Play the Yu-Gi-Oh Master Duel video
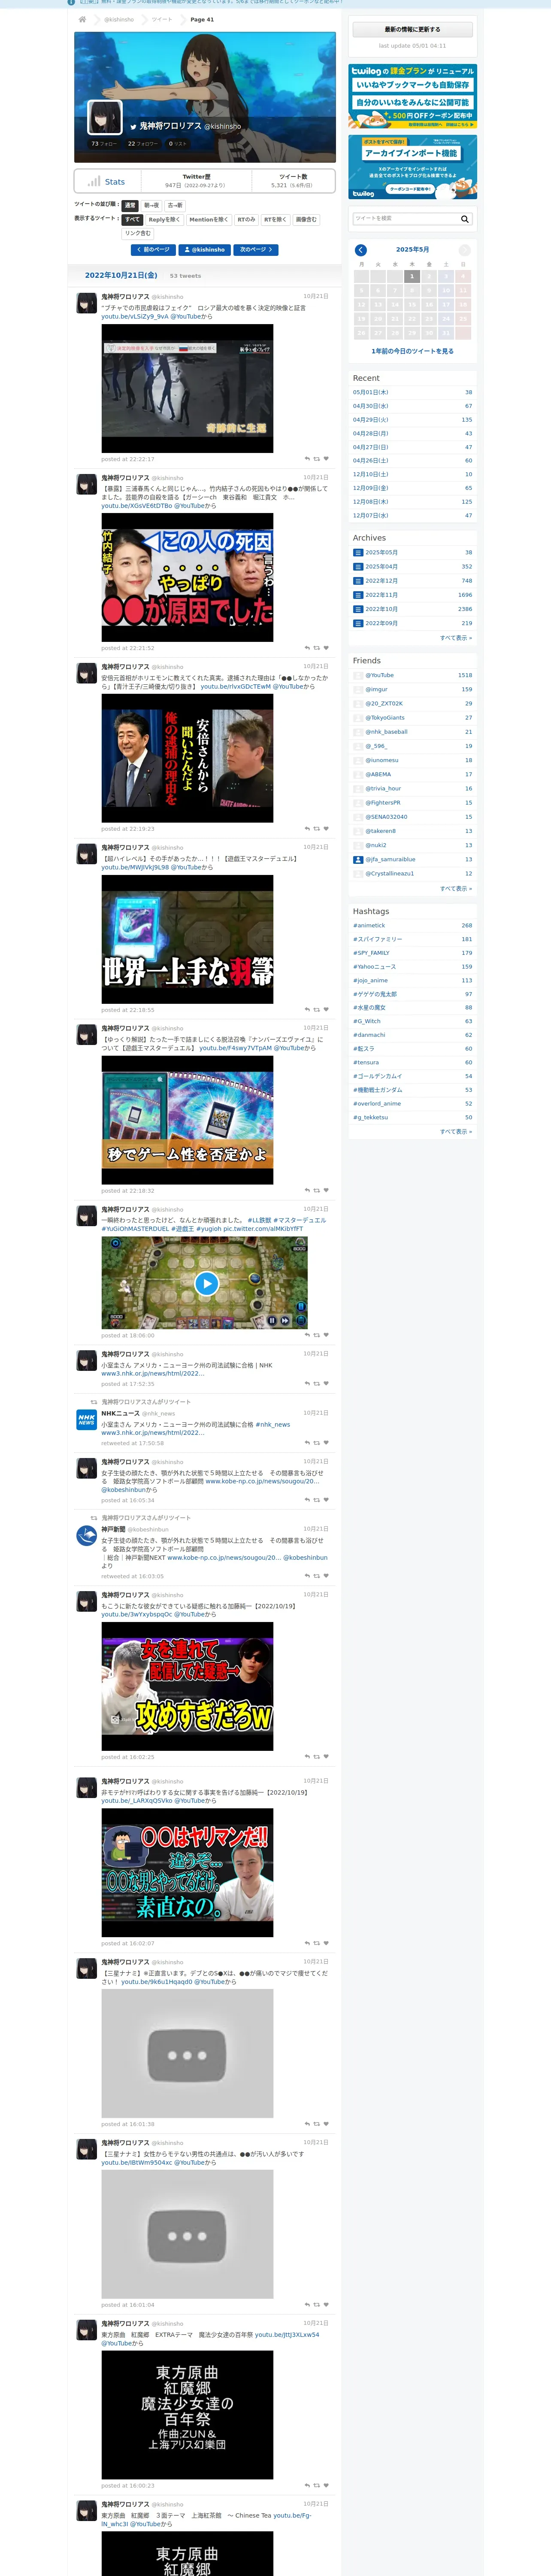 coord(206,1284)
